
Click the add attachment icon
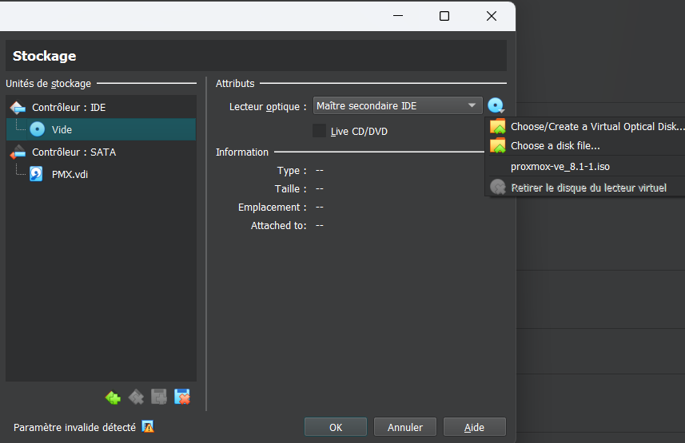159,397
